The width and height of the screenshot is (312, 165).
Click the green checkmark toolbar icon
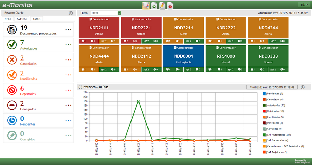click(154, 5)
